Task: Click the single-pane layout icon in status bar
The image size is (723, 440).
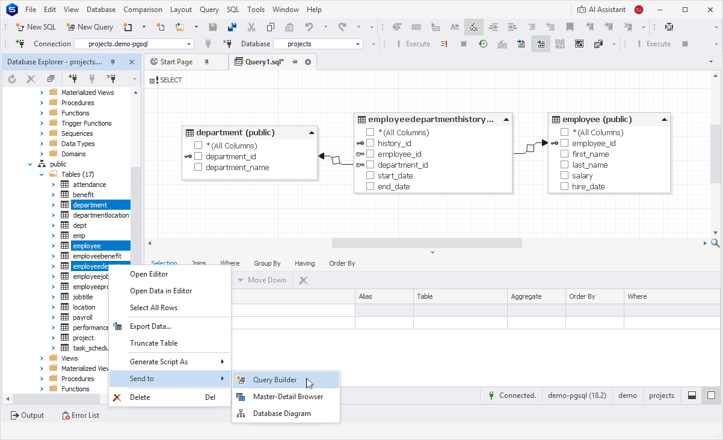Action: 711,396
